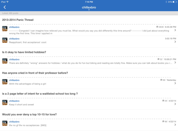Open thread about crying in front of professor
This screenshot has height=133, width=178.
[35, 73]
